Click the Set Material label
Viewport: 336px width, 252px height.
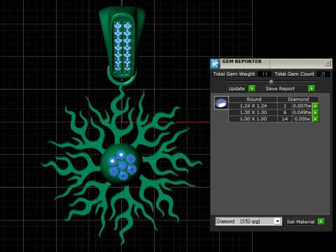(x=300, y=222)
